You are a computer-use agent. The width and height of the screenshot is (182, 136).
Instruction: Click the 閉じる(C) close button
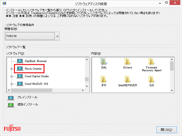tap(167, 130)
